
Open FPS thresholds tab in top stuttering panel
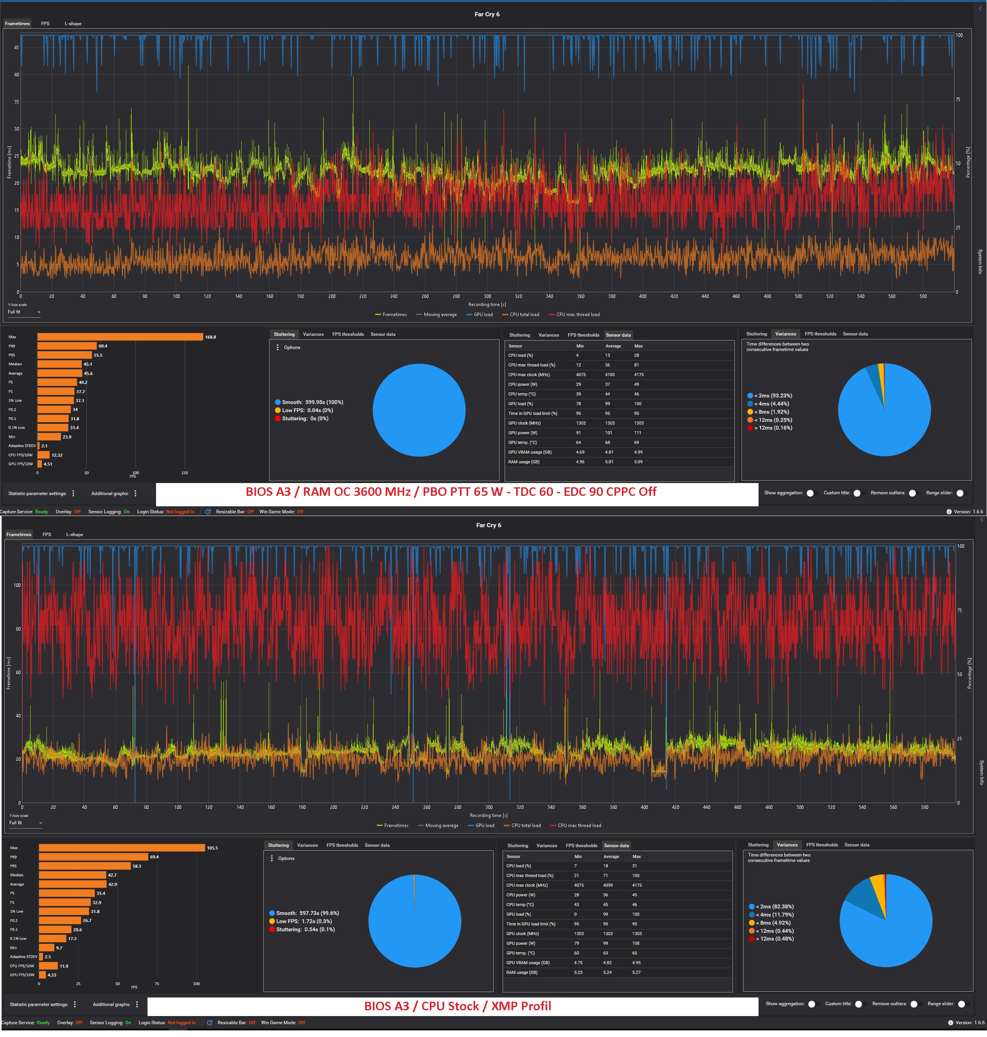(348, 334)
